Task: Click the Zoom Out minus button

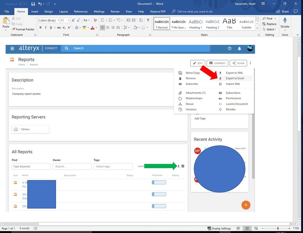Action: (263, 228)
